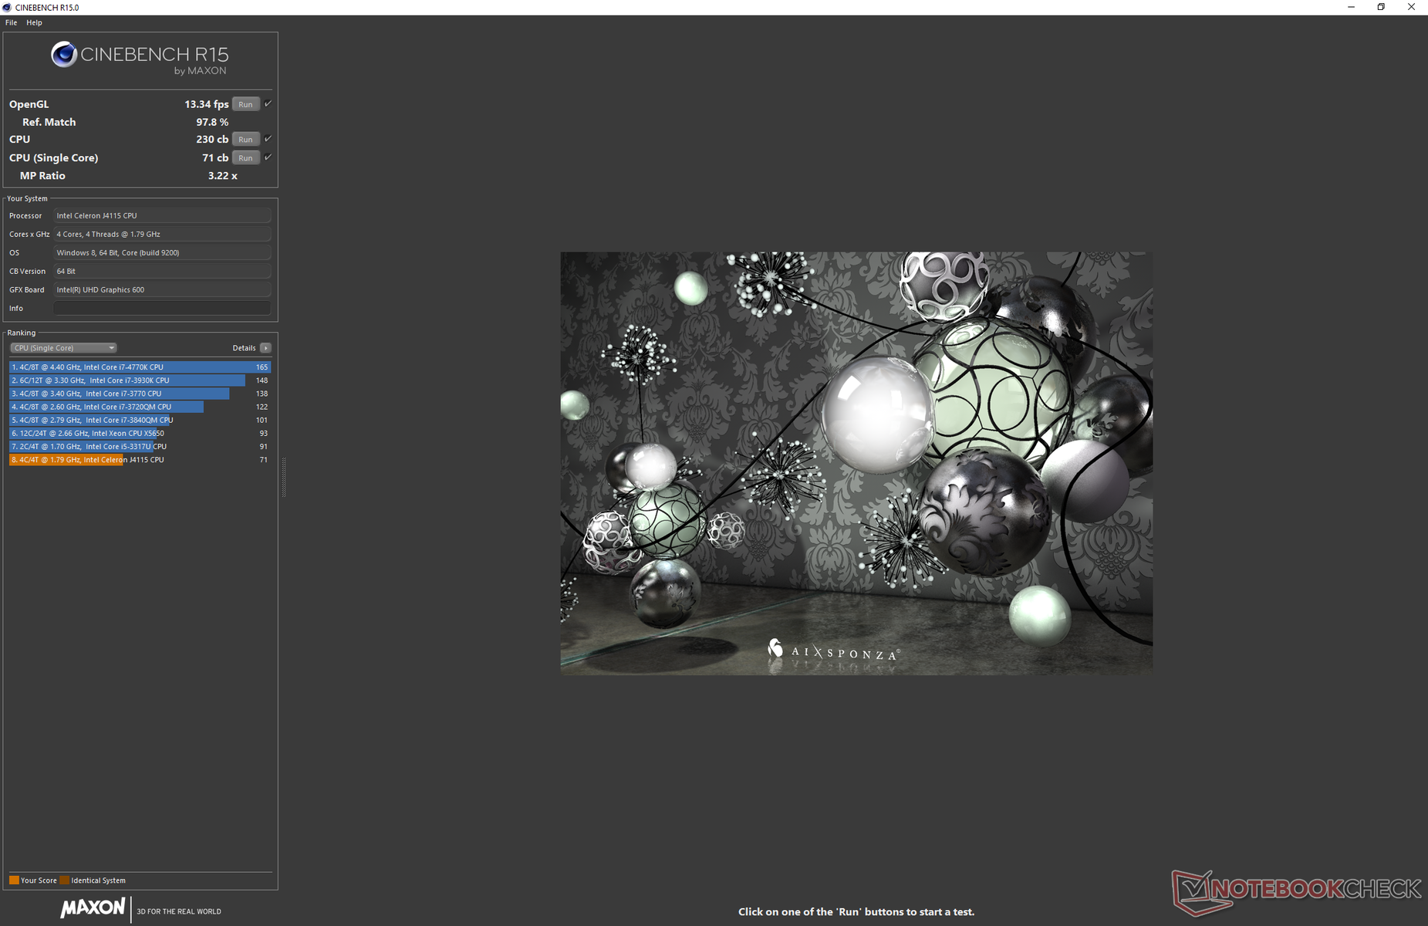Open the CPU (Single Core) ranking dropdown

(x=63, y=348)
